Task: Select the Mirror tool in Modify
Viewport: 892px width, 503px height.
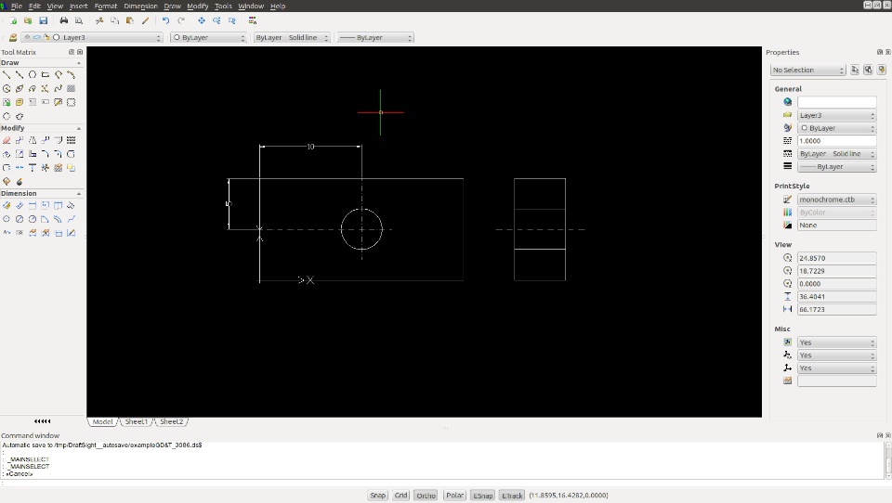Action: tap(33, 140)
